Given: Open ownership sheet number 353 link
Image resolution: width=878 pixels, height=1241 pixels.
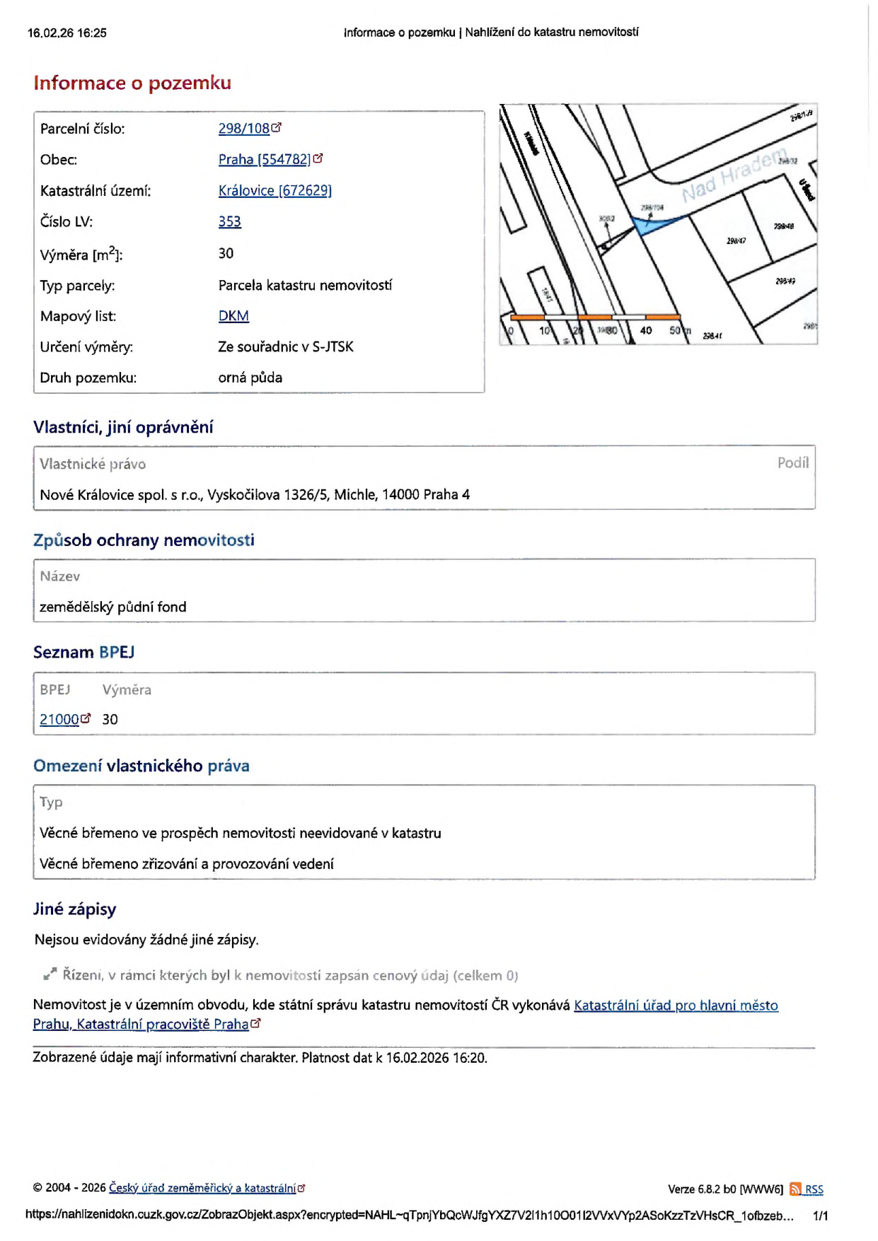Looking at the screenshot, I should (x=229, y=222).
